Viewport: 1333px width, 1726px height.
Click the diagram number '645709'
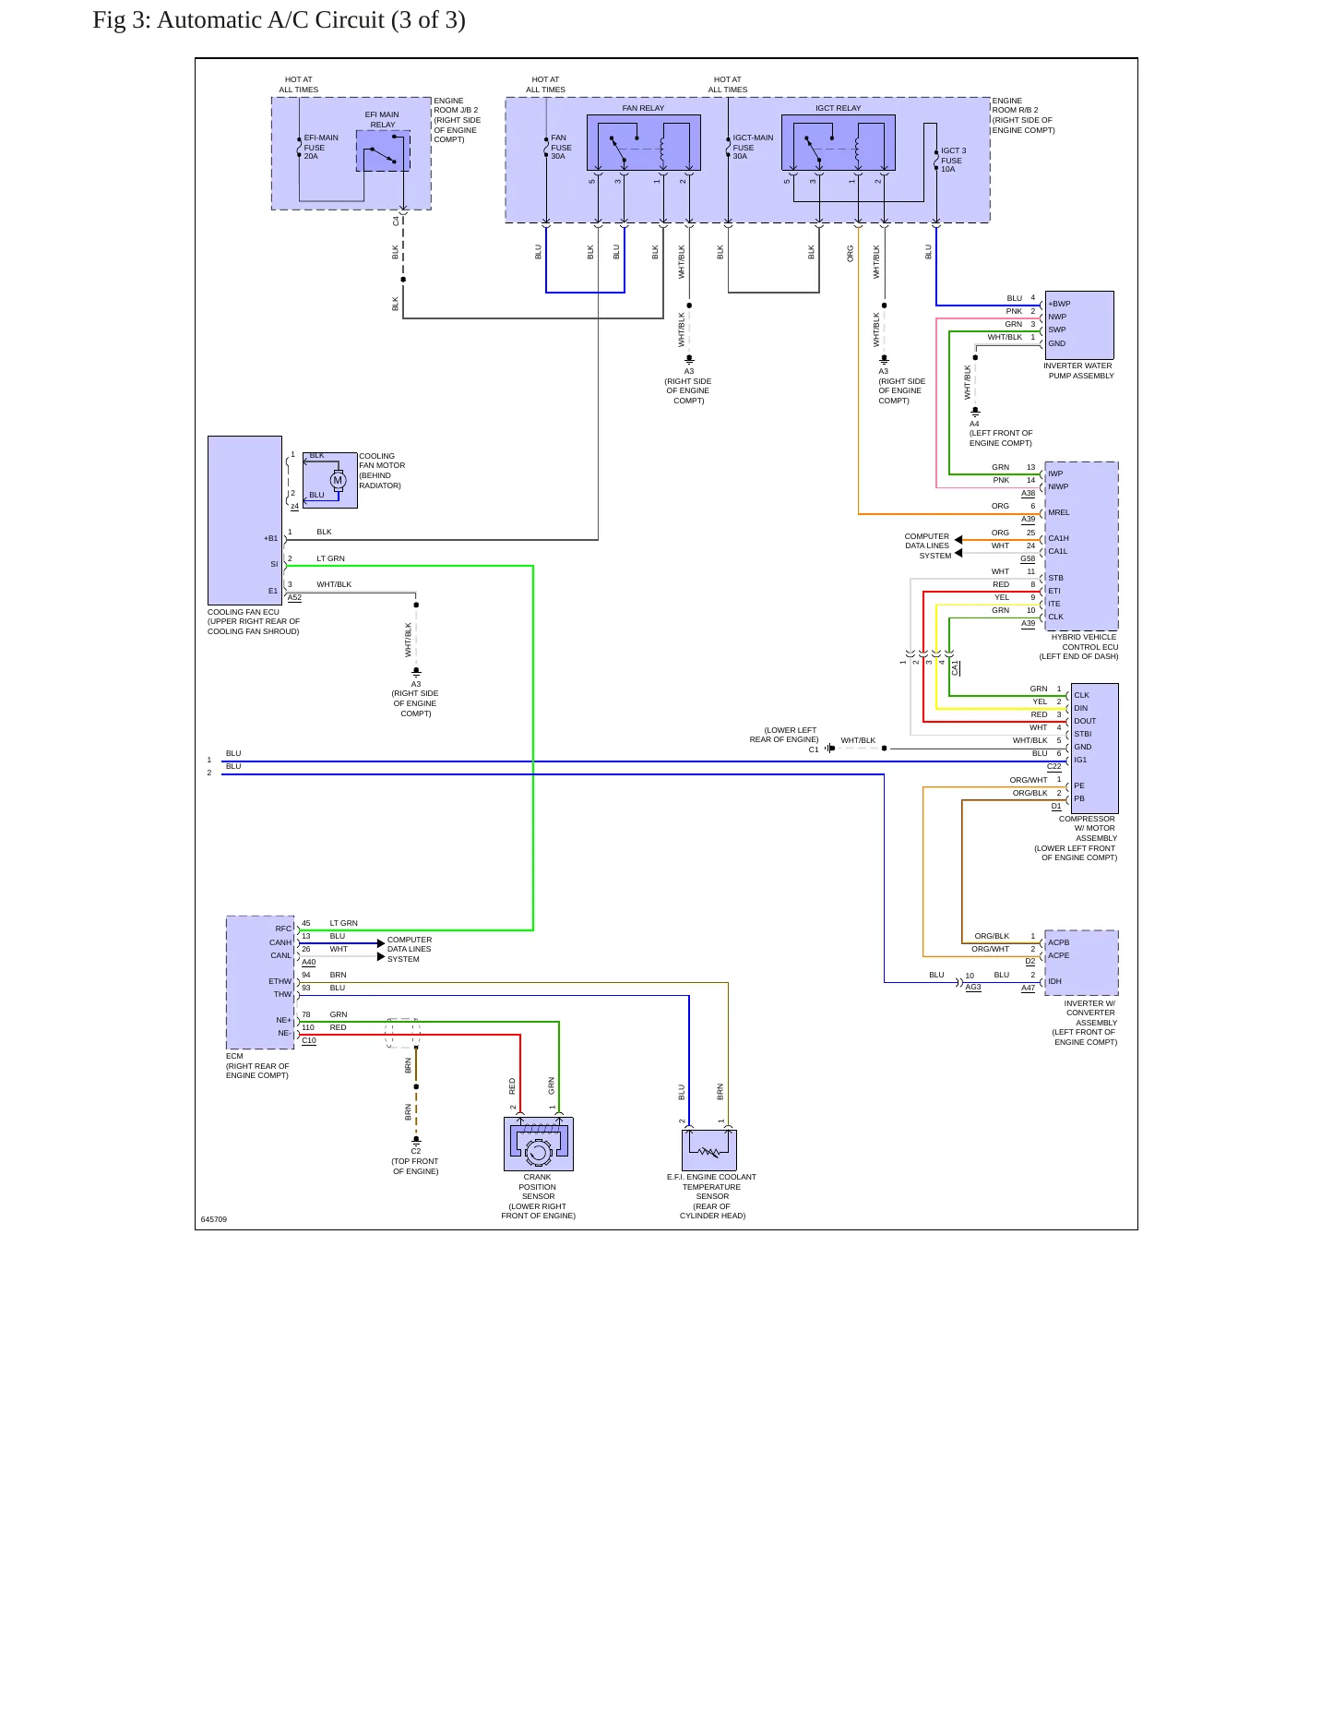point(214,1219)
